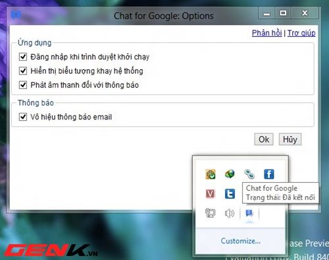329x260 pixels.
Task: Click the network connection tray icon
Action: tap(210, 213)
